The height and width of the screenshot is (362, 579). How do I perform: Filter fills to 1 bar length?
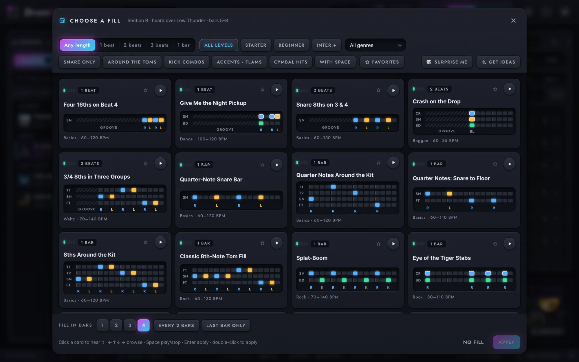coord(184,45)
